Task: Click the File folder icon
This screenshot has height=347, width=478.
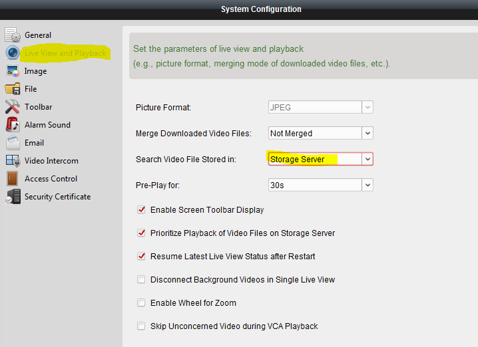Action: [13, 89]
